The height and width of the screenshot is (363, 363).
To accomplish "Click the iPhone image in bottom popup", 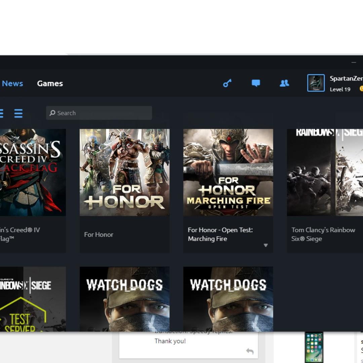I will pos(315,347).
